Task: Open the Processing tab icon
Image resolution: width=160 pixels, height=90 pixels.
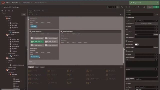Action: (x=9, y=11)
